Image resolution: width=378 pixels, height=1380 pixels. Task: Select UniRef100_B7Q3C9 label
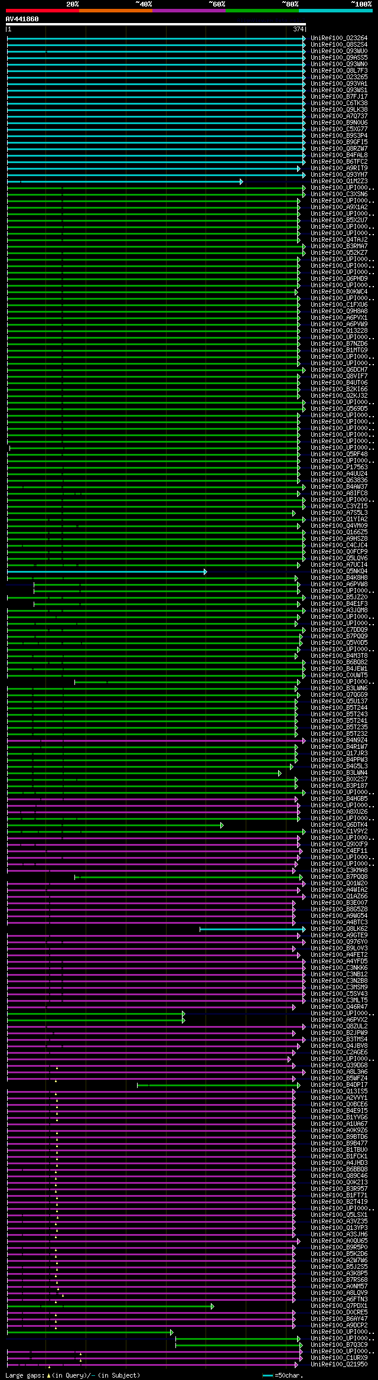pos(339,1345)
